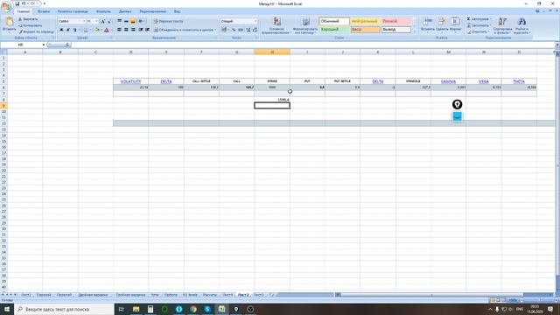Open the font size dropdown
560x315 pixels.
point(96,21)
